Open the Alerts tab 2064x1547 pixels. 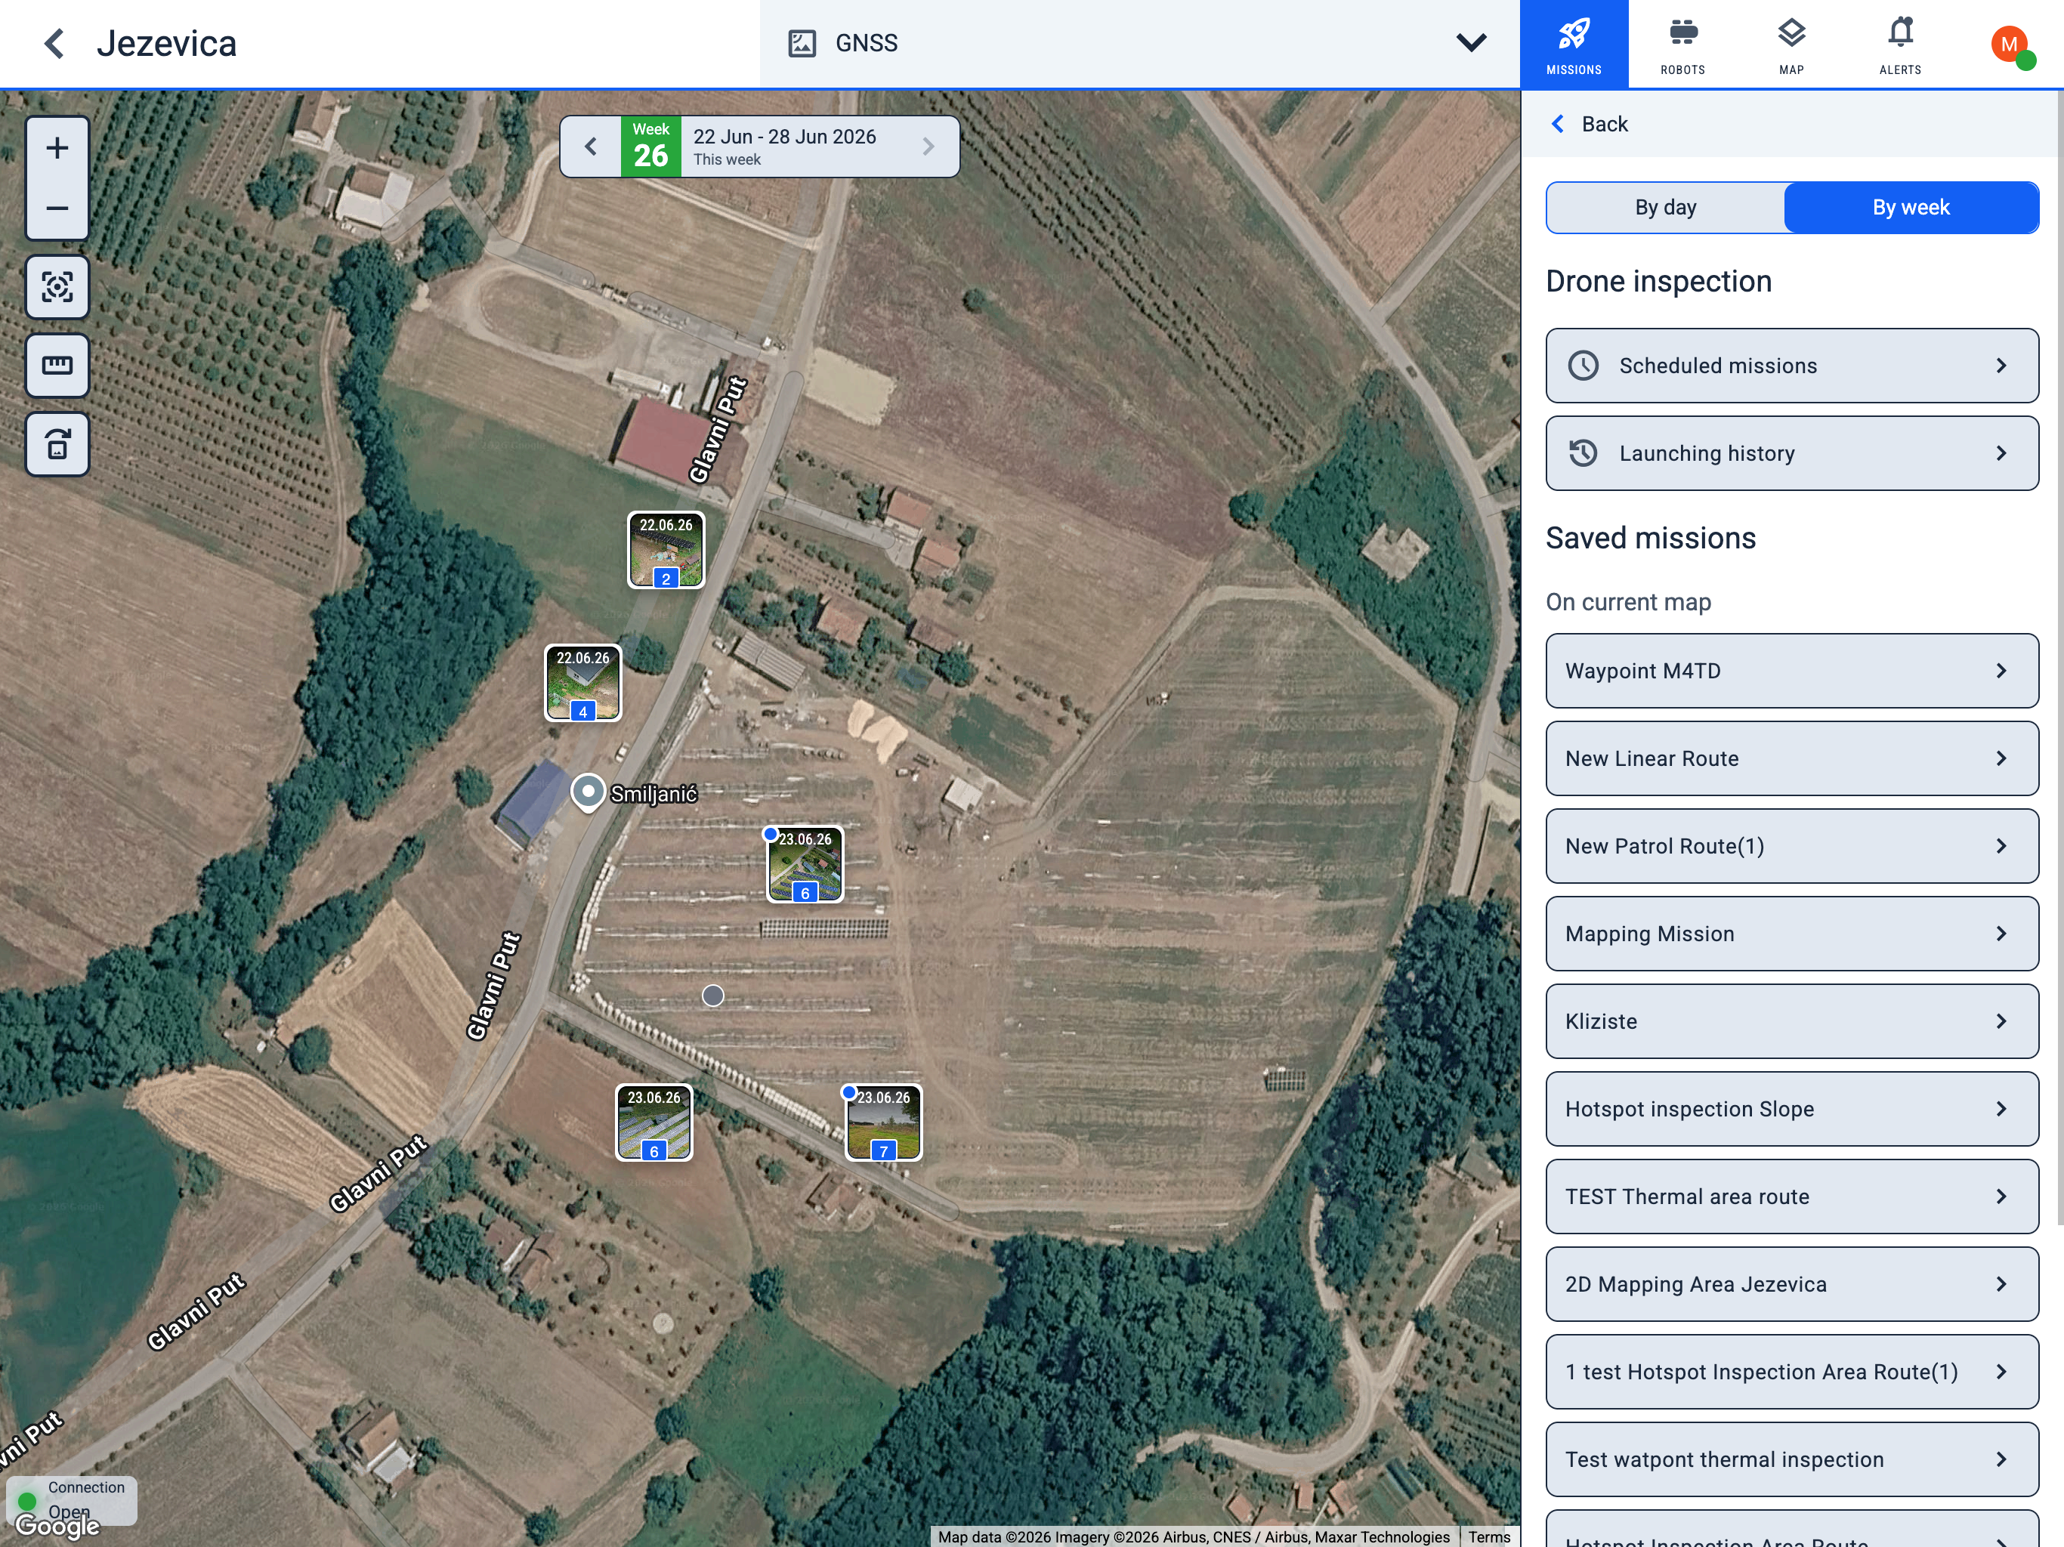click(1900, 44)
